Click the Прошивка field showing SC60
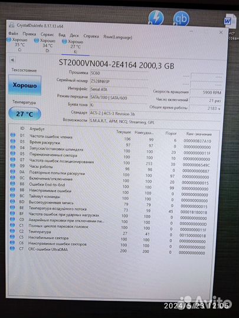The image size is (239, 318). pos(119,74)
